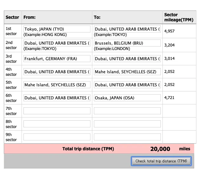Click the empty 9th sector From field

pyautogui.click(x=57, y=137)
